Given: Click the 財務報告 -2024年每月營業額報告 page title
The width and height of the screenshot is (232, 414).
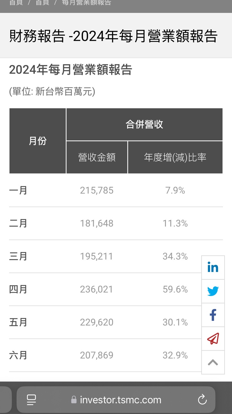Looking at the screenshot, I should [x=113, y=36].
